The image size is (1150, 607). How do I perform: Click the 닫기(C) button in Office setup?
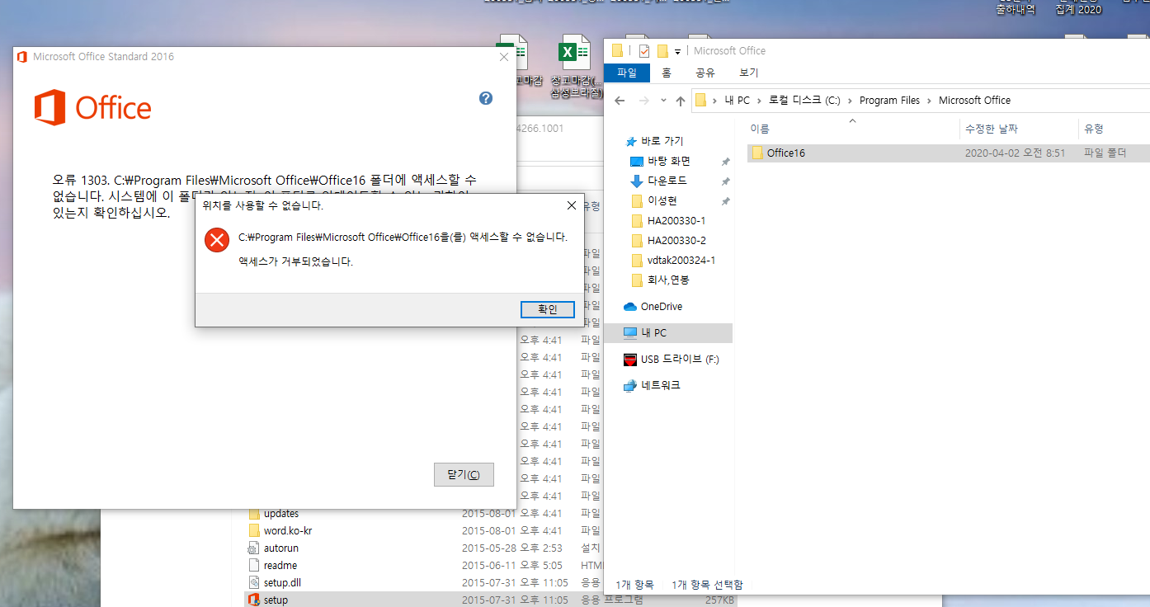[464, 475]
